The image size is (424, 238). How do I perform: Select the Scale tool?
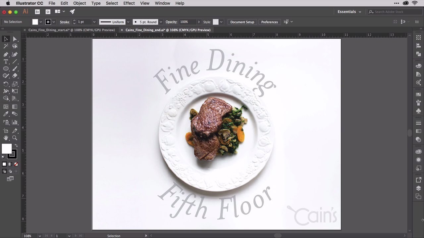pyautogui.click(x=15, y=84)
